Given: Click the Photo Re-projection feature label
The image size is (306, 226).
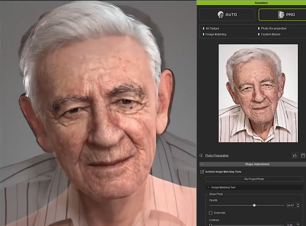Looking at the screenshot, I should [x=274, y=28].
